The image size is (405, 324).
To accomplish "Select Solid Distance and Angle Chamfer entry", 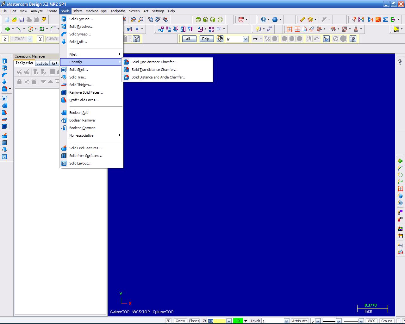I will (167, 77).
